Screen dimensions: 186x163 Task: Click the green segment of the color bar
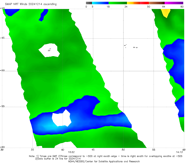(x=118, y=3)
